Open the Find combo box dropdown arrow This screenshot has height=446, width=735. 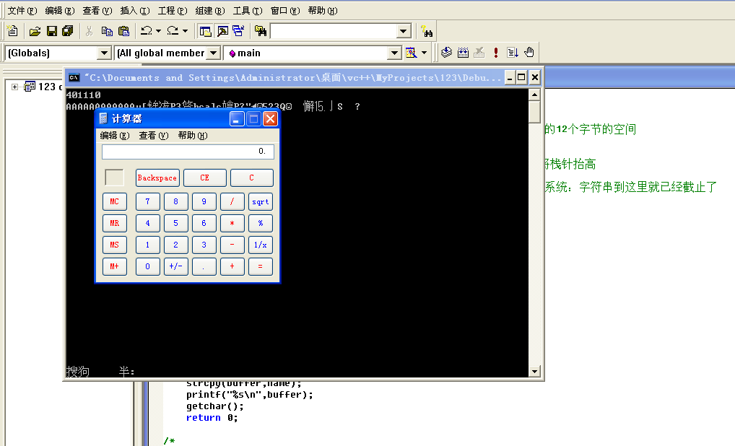pyautogui.click(x=403, y=31)
